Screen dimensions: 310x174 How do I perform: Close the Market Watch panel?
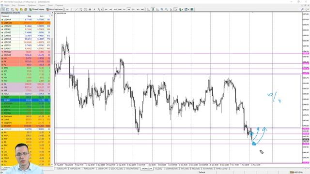(x=52, y=13)
